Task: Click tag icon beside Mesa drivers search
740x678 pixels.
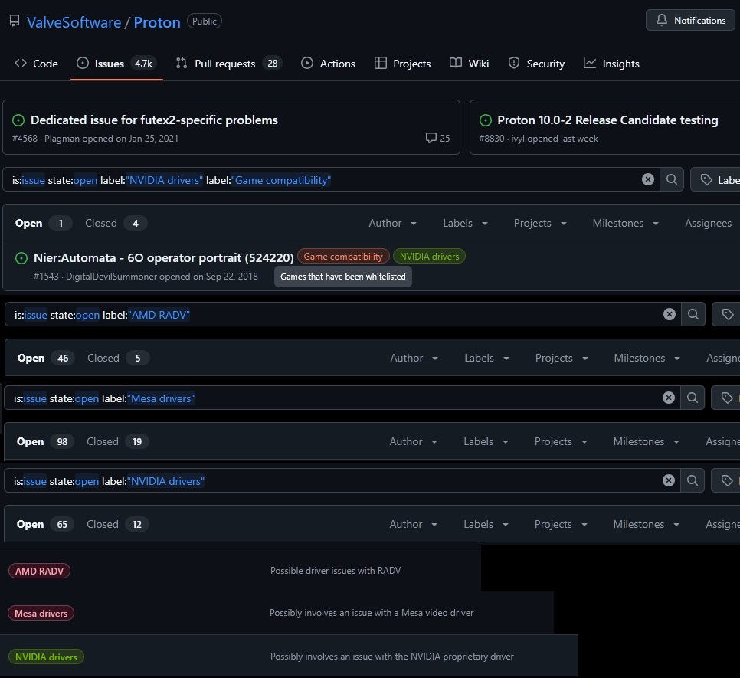Action: coord(727,398)
